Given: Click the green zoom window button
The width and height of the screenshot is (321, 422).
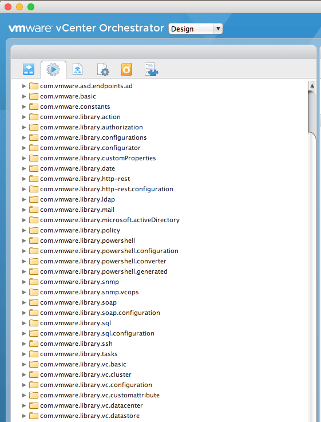Looking at the screenshot, I should [x=31, y=7].
